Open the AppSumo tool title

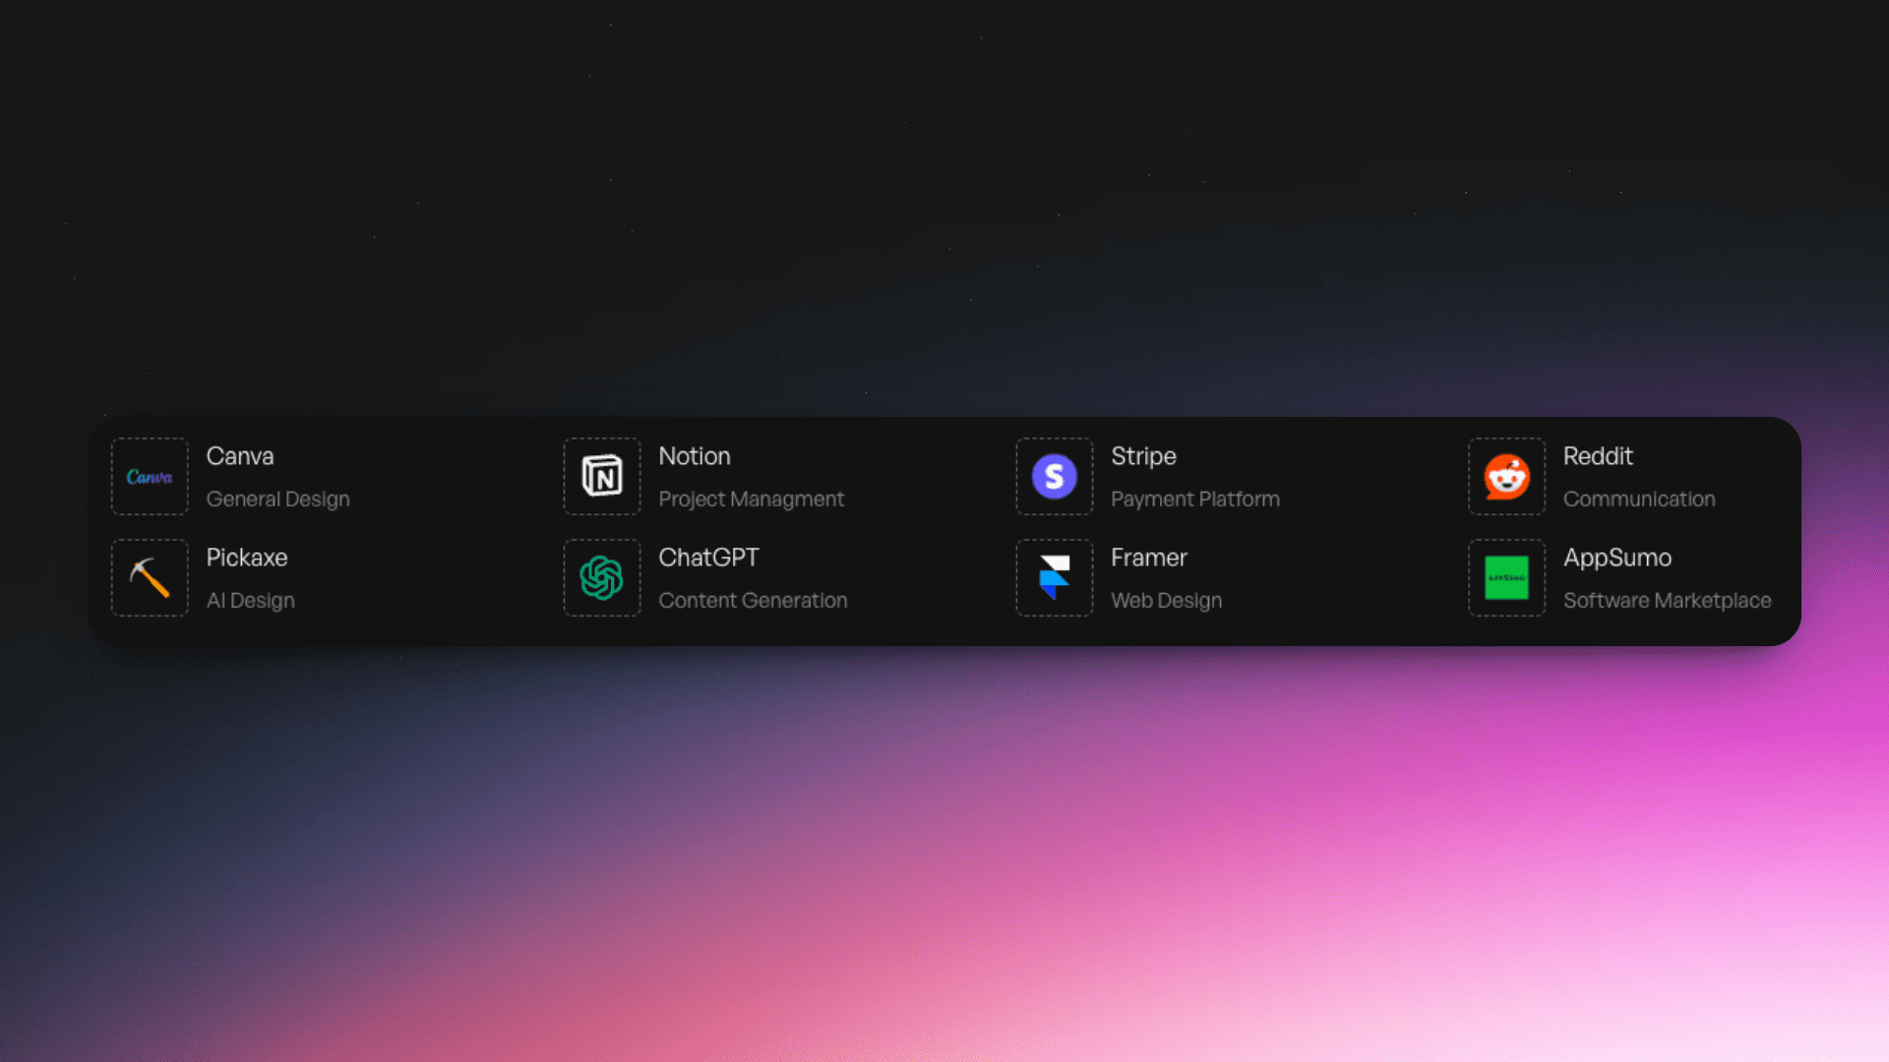pyautogui.click(x=1617, y=559)
